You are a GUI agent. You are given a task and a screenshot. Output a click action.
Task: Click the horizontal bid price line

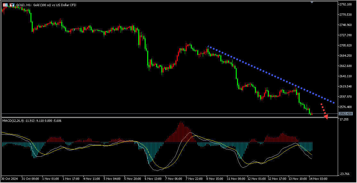point(160,114)
